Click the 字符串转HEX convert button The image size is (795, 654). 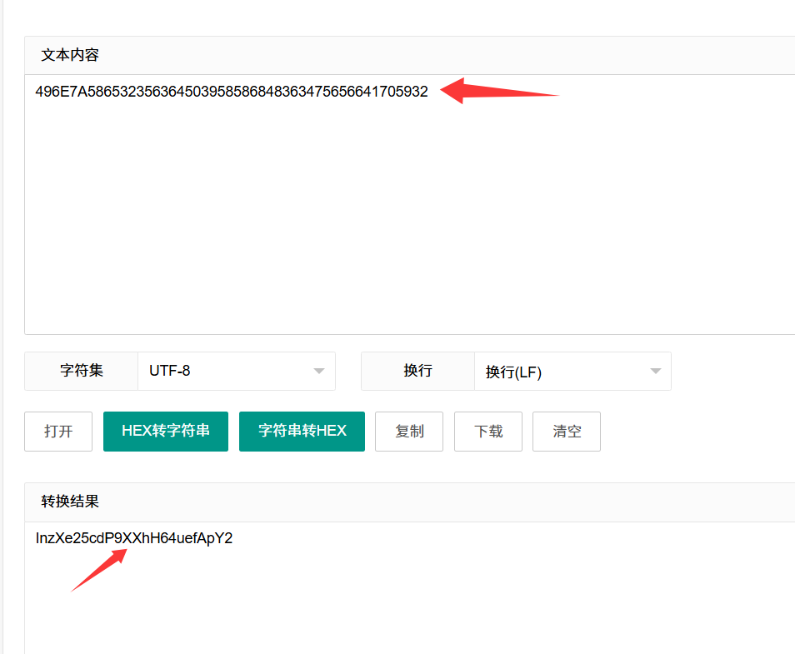[x=302, y=432]
